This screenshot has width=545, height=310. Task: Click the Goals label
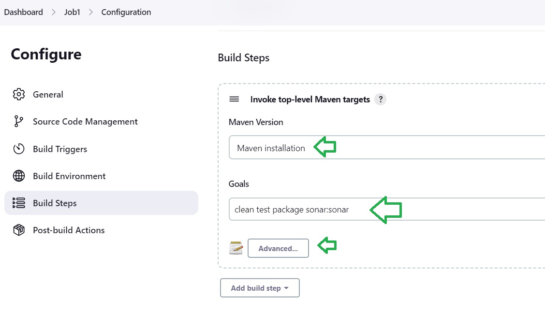pos(239,184)
